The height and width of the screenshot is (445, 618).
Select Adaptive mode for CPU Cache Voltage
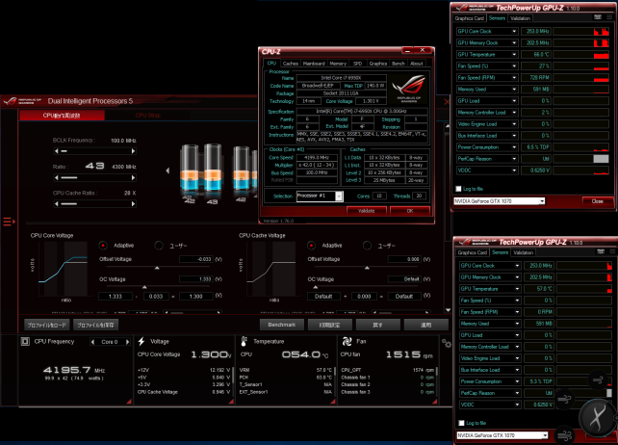click(x=311, y=246)
